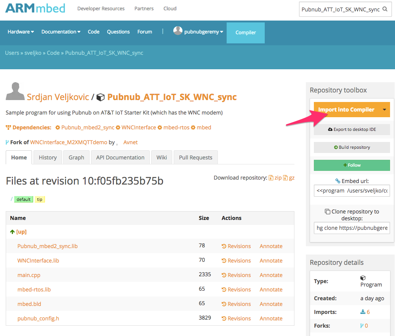Click the green up arrow icon

coord(12,232)
